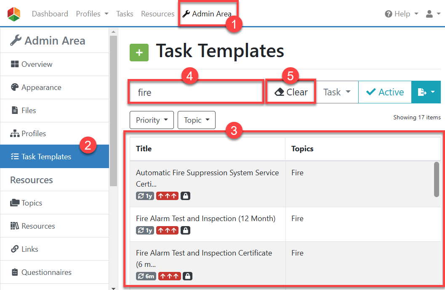The height and width of the screenshot is (290, 445).
Task: Click the red priority arrows on Fire Alarm Certificate
Action: point(170,276)
